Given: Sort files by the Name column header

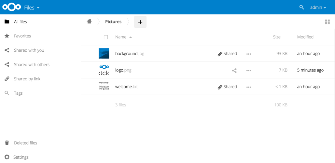Looking at the screenshot, I should click(121, 37).
